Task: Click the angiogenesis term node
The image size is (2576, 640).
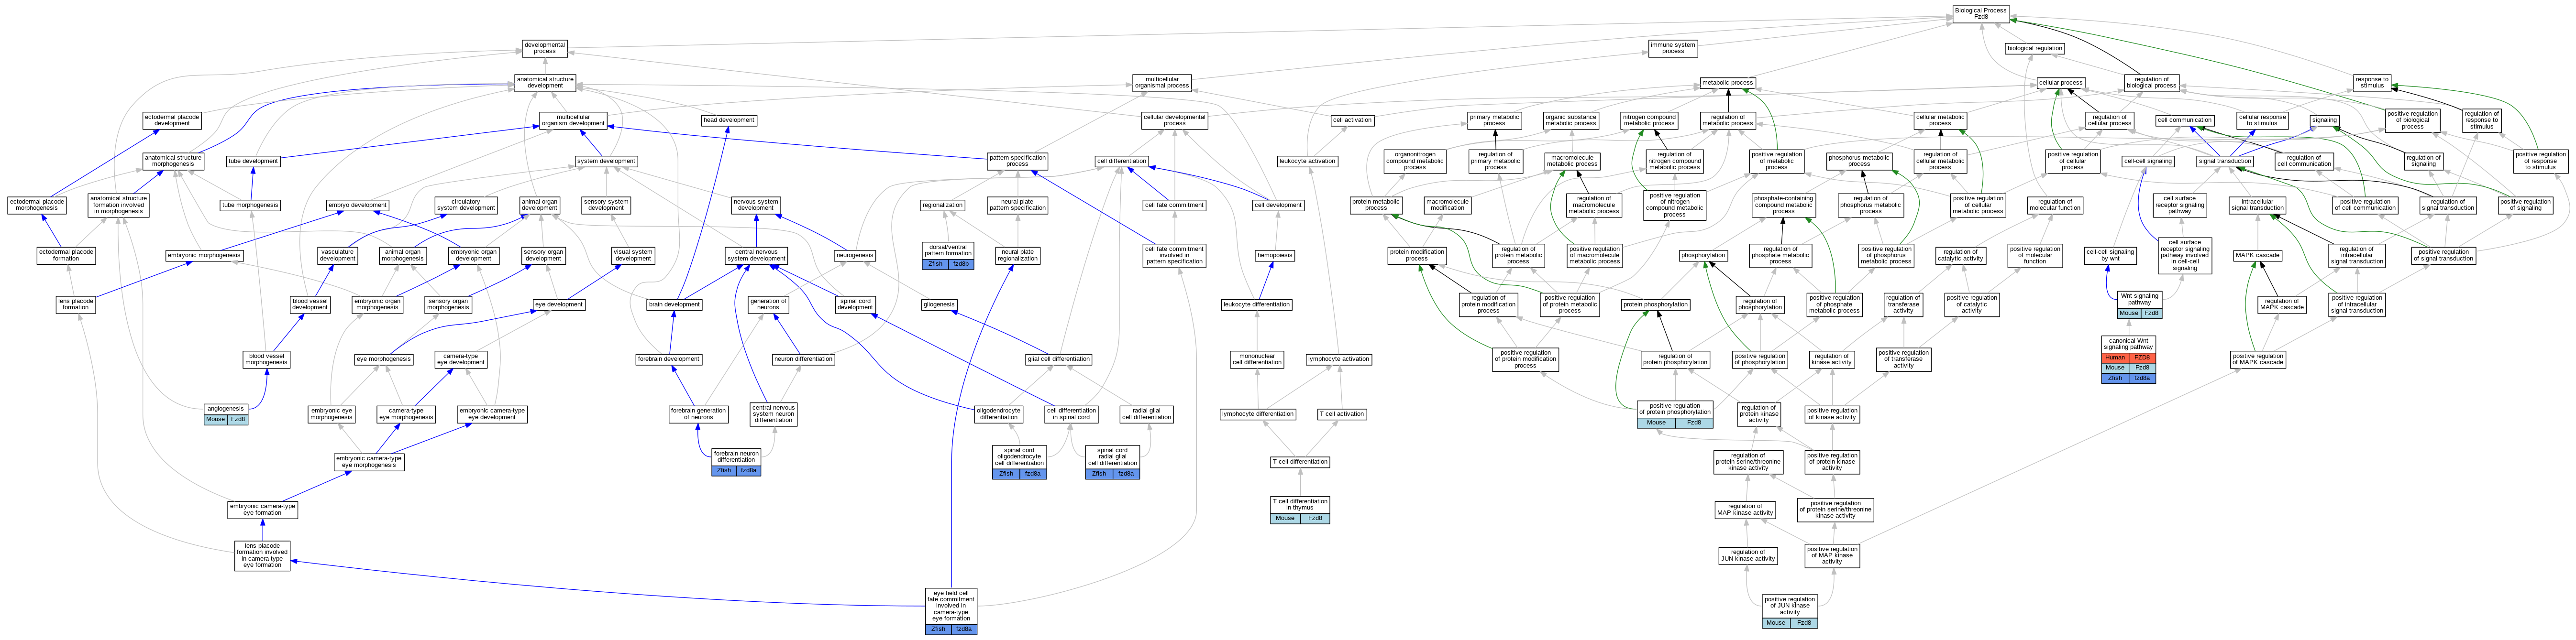Action: click(225, 408)
